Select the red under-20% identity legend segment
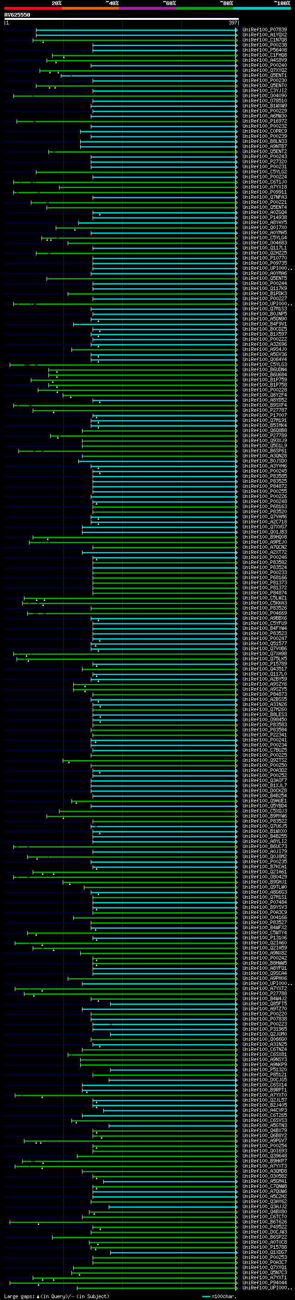Screen dimensions: 295x1300 coord(33,9)
